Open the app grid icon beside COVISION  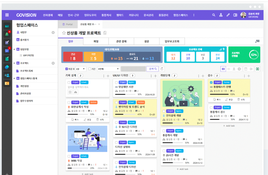point(7,15)
